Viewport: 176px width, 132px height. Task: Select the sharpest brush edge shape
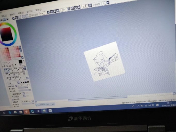(21, 83)
